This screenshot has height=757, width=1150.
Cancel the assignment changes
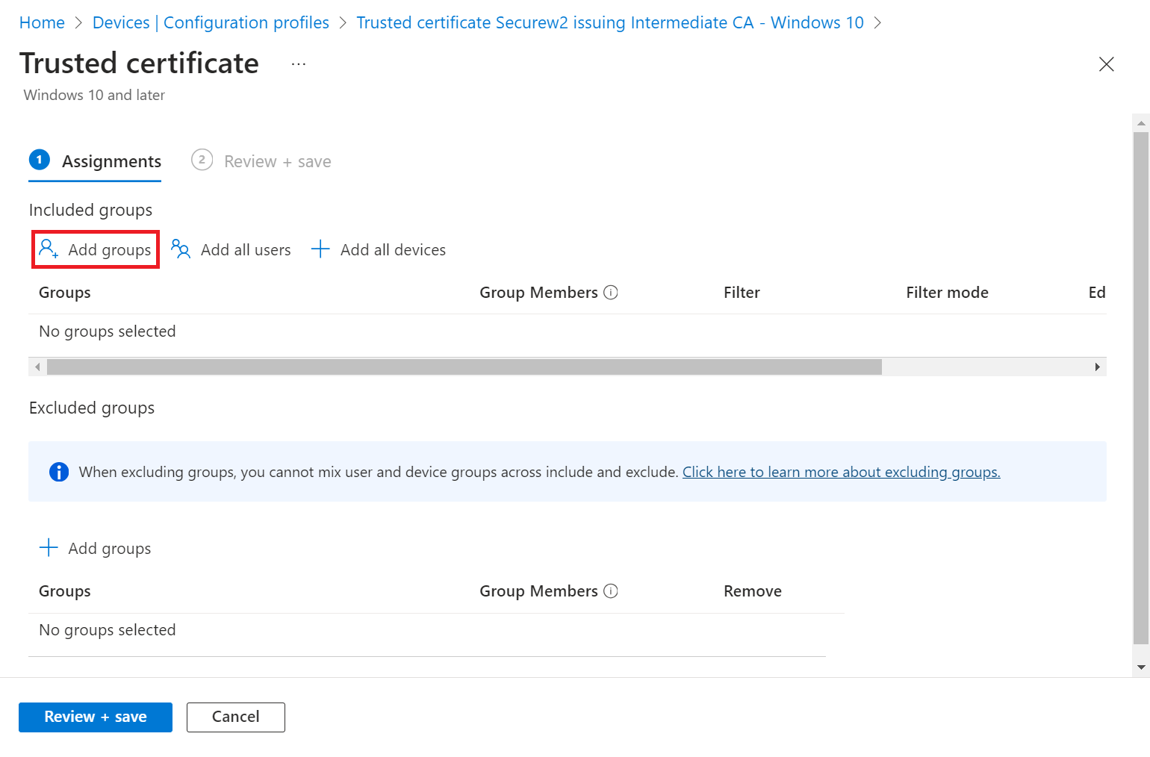click(235, 717)
